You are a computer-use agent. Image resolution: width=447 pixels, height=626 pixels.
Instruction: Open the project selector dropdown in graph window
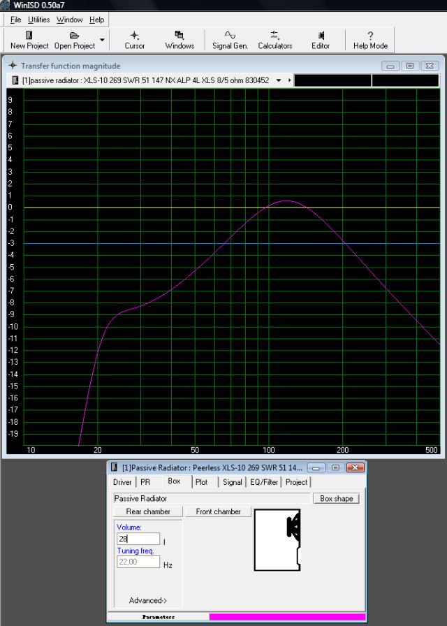click(279, 80)
